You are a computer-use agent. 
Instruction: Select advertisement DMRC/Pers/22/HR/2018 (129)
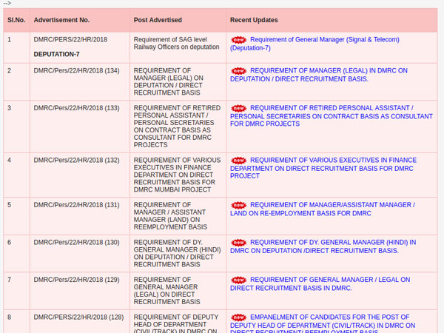tap(77, 280)
